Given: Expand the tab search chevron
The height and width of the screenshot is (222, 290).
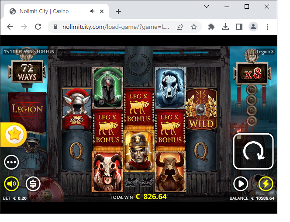Looking at the screenshot, I should (207, 7).
